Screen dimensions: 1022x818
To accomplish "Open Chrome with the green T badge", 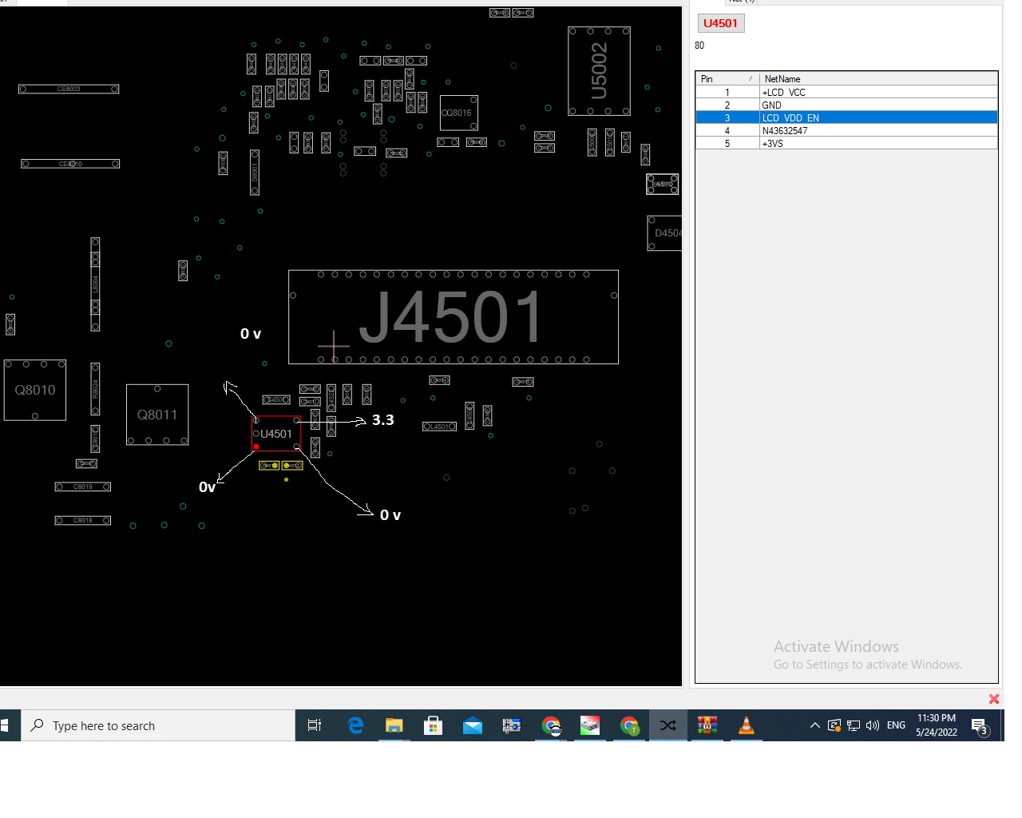I will point(629,725).
